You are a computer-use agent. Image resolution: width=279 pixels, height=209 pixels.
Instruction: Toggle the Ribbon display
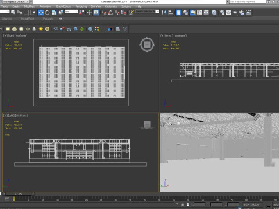click(x=193, y=12)
